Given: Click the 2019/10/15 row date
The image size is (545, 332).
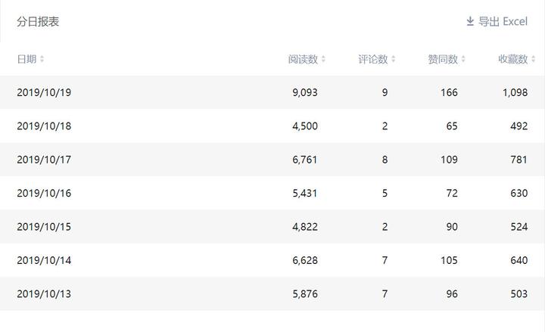Looking at the screenshot, I should tap(44, 227).
